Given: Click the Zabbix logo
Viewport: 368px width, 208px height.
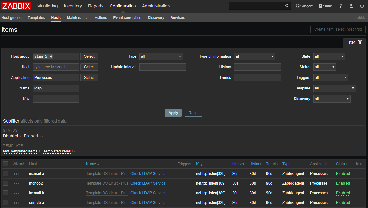Looking at the screenshot, I should point(16,6).
